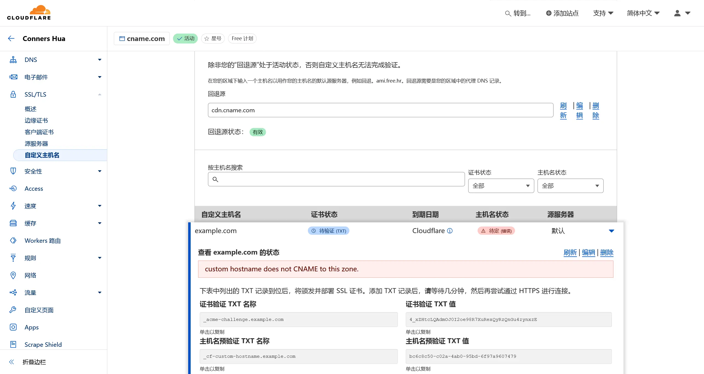This screenshot has width=704, height=374.
Task: Click the email envelope icon in sidebar
Action: point(13,77)
